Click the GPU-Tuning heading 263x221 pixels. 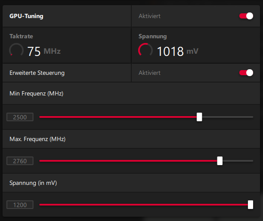point(26,16)
